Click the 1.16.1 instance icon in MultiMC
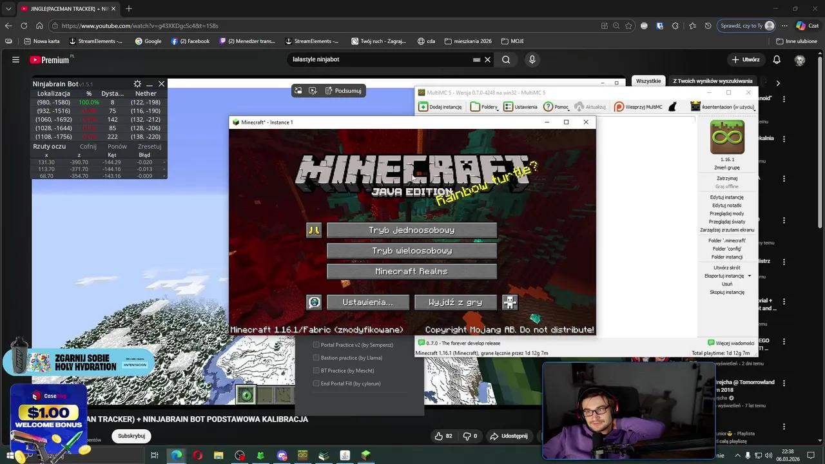Viewport: 825px width, 464px height. pyautogui.click(x=727, y=137)
